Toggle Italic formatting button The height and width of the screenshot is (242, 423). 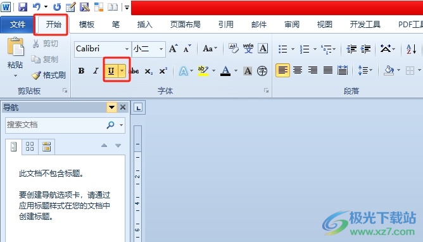click(96, 71)
